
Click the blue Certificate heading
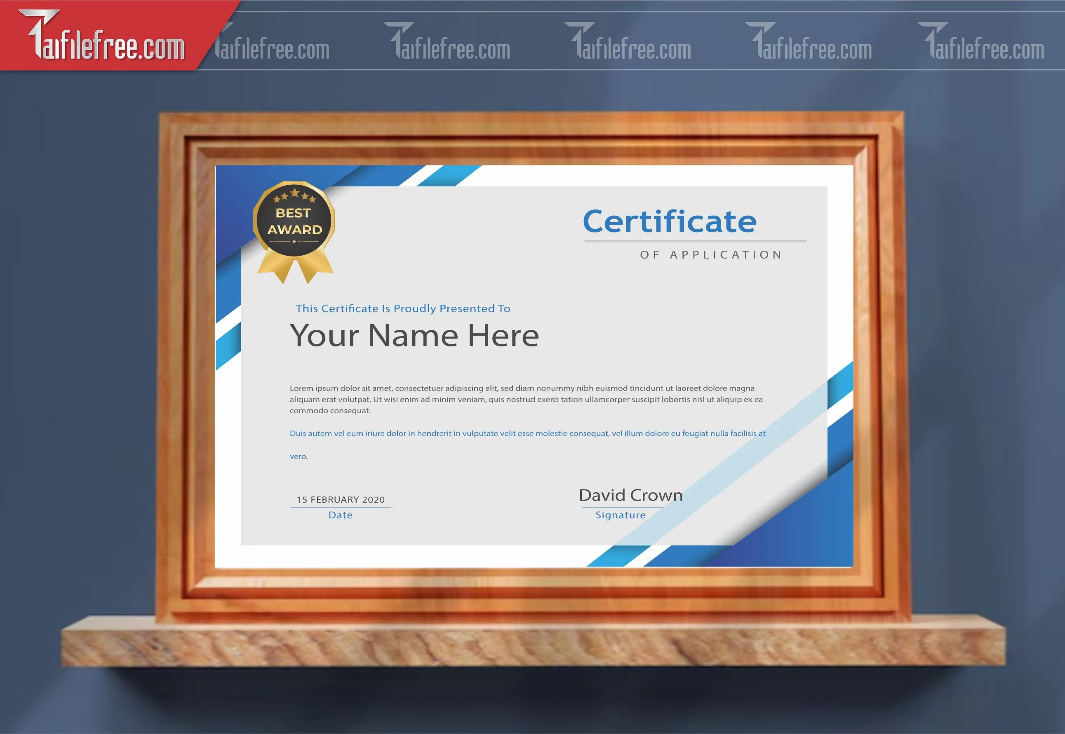tap(670, 222)
